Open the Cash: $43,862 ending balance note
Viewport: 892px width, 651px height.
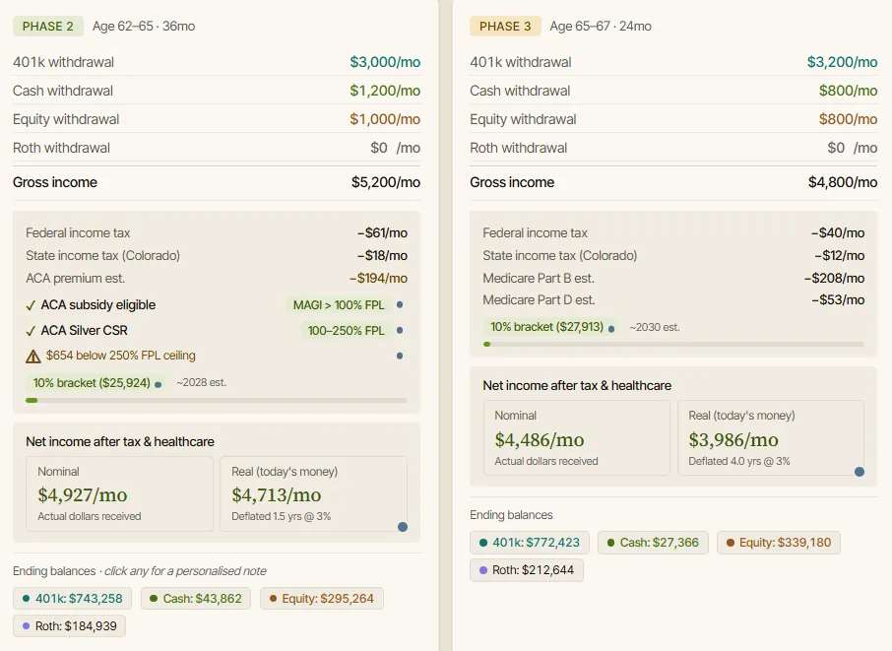coord(196,599)
